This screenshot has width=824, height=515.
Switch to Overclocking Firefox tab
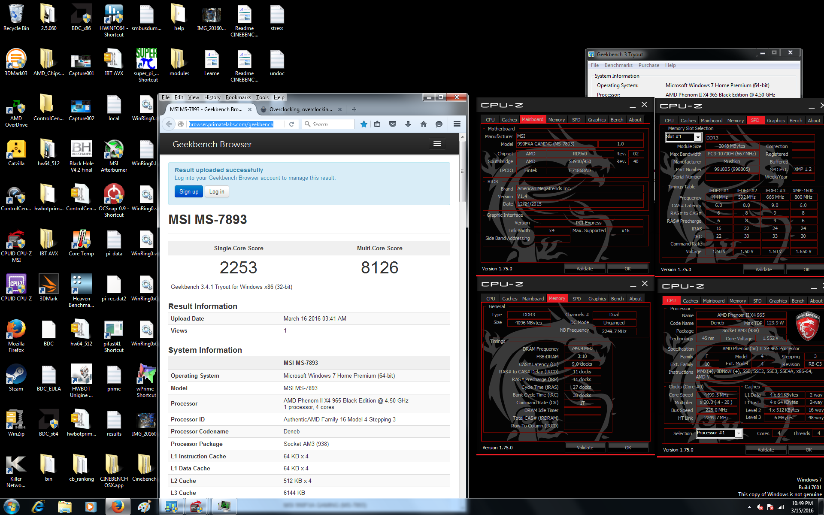pos(300,109)
